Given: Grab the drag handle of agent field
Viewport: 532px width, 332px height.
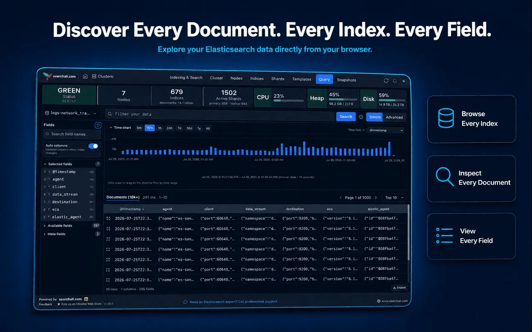Looking at the screenshot, I should point(45,179).
